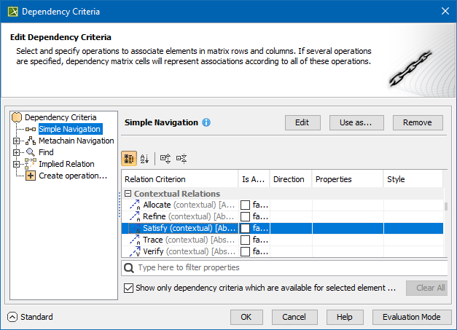Image resolution: width=457 pixels, height=330 pixels.
Task: Expand the Find tree node
Action: 17,152
